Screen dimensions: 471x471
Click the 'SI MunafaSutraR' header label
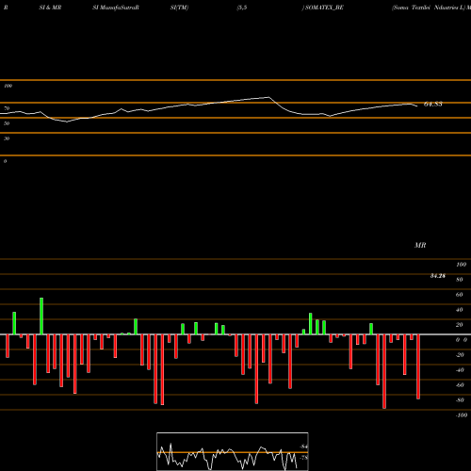tap(116, 8)
